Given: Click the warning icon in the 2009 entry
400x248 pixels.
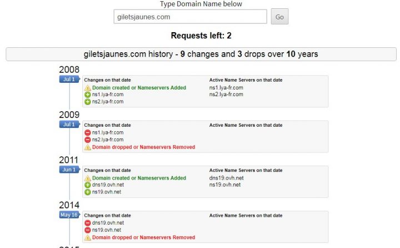Looking at the screenshot, I should pos(88,147).
